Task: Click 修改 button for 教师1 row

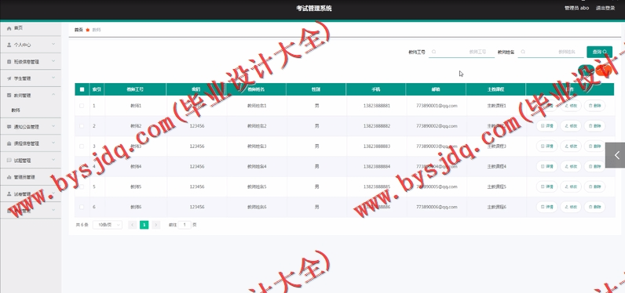Action: coord(571,106)
